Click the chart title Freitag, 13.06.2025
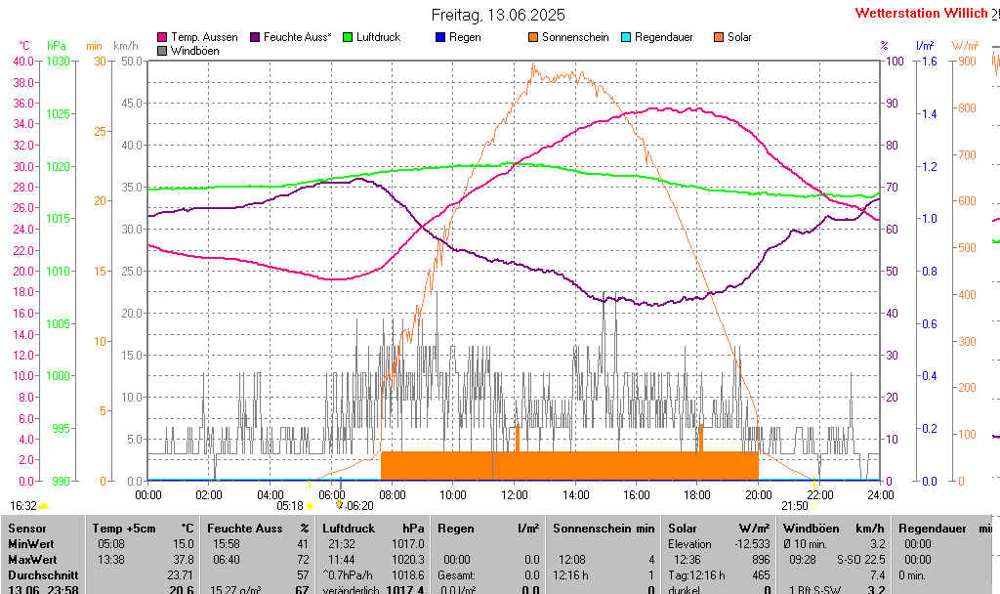The image size is (1000, 594). [x=498, y=15]
